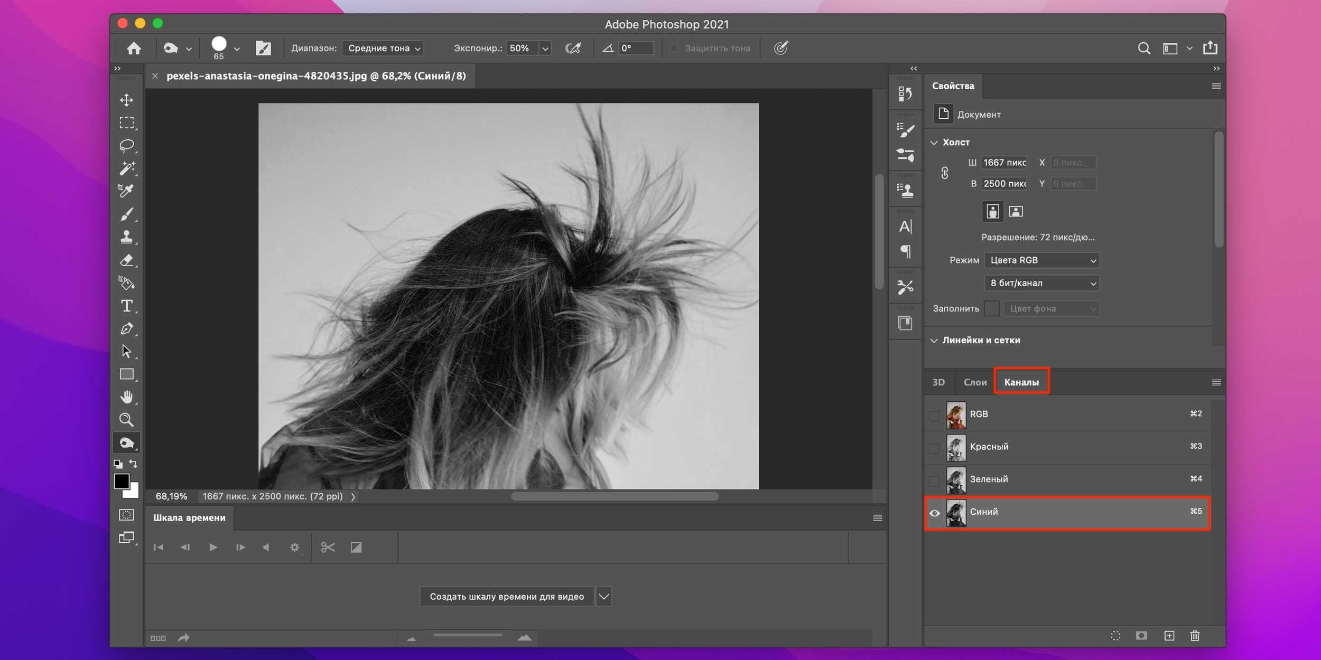Select the Rectangle shape tool

[126, 374]
